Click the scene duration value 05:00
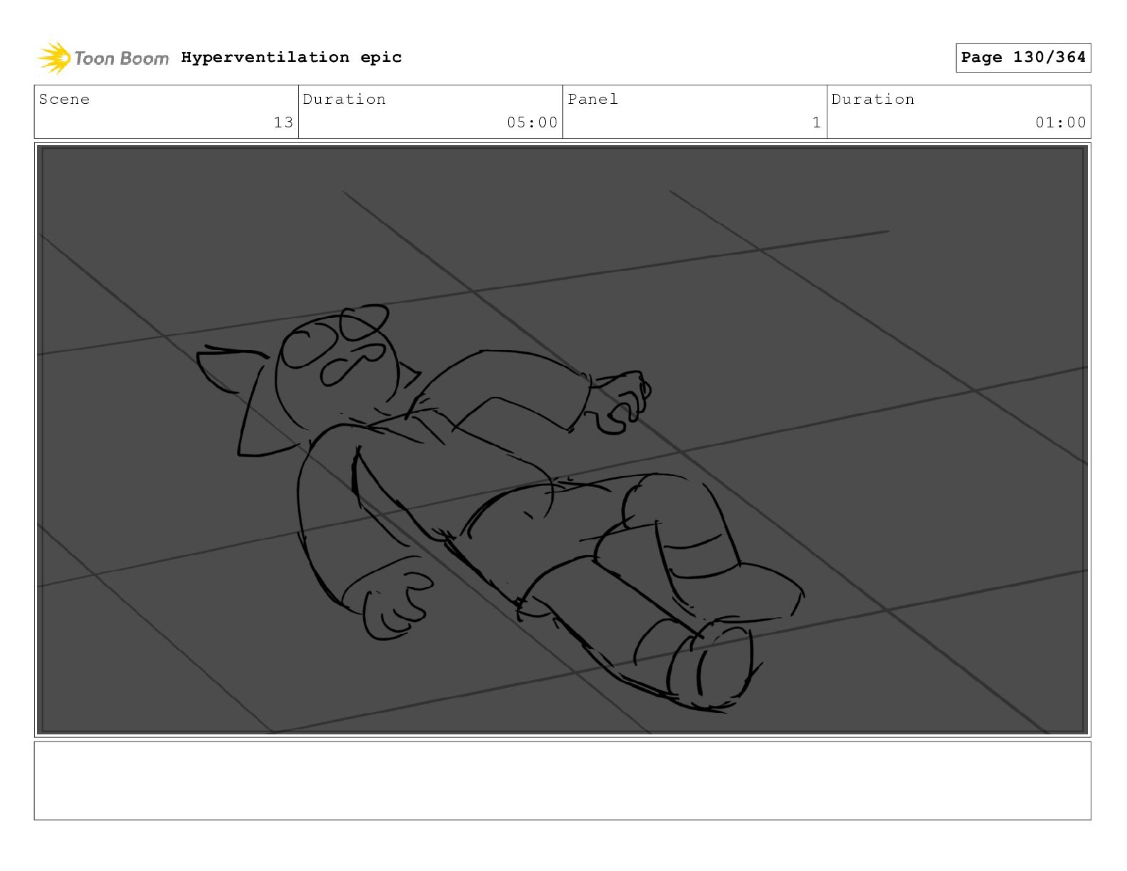1127x871 pixels. coord(532,122)
